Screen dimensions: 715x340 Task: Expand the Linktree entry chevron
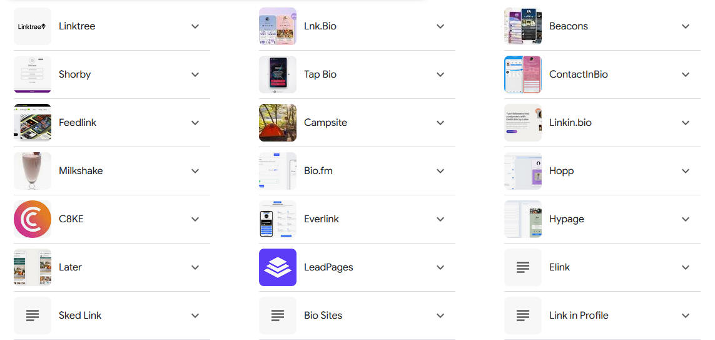coord(195,26)
